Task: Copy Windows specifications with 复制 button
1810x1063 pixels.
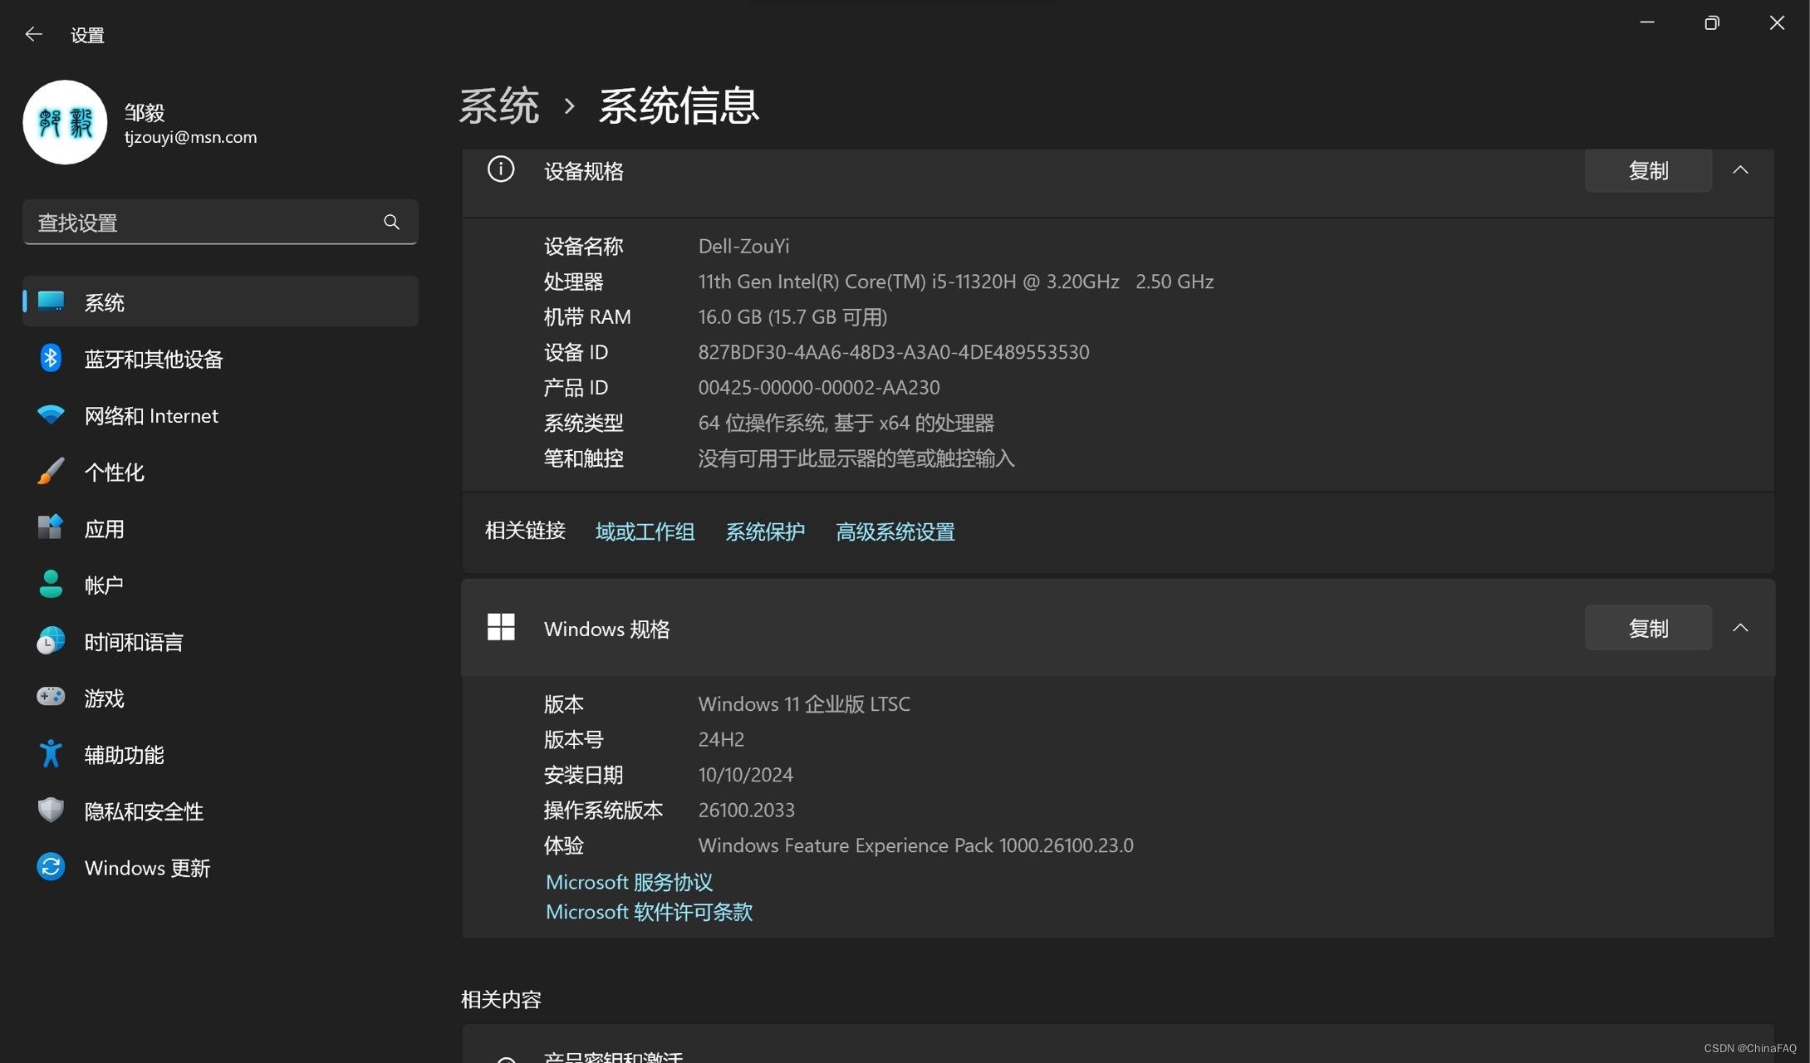Action: pos(1647,628)
